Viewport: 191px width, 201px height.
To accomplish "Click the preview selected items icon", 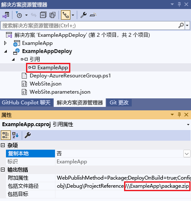I will pyautogui.click(x=93, y=15).
